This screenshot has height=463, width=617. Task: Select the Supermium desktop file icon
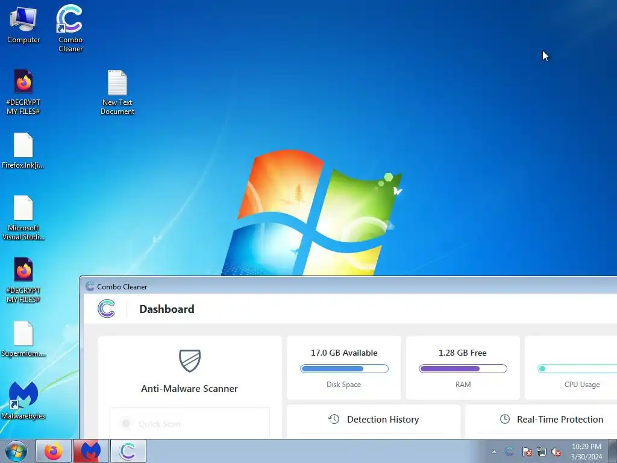pos(23,339)
